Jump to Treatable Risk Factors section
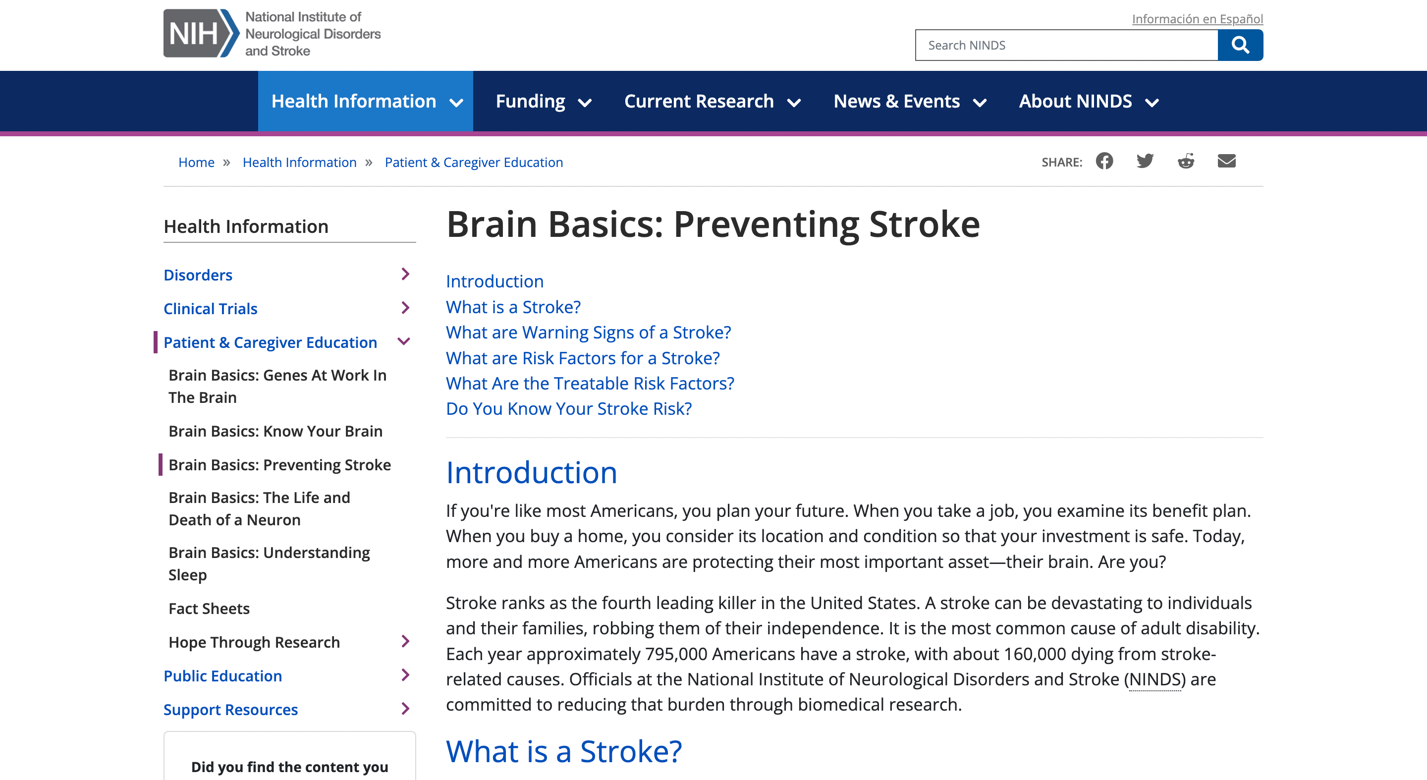 590,384
